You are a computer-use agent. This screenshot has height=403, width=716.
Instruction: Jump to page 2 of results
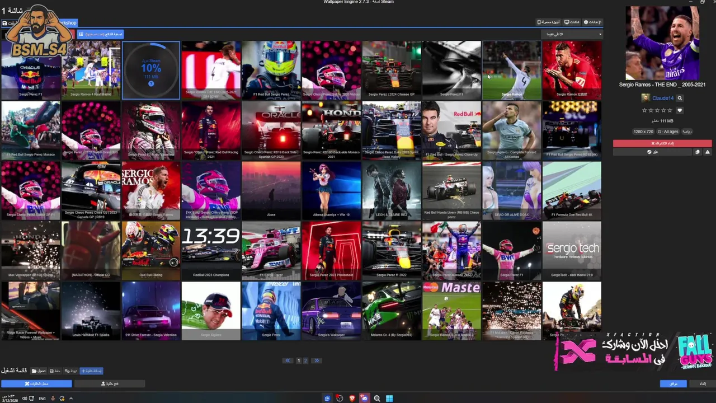coord(305,361)
